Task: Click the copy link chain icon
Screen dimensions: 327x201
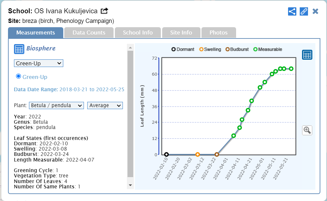Action: 304,11
